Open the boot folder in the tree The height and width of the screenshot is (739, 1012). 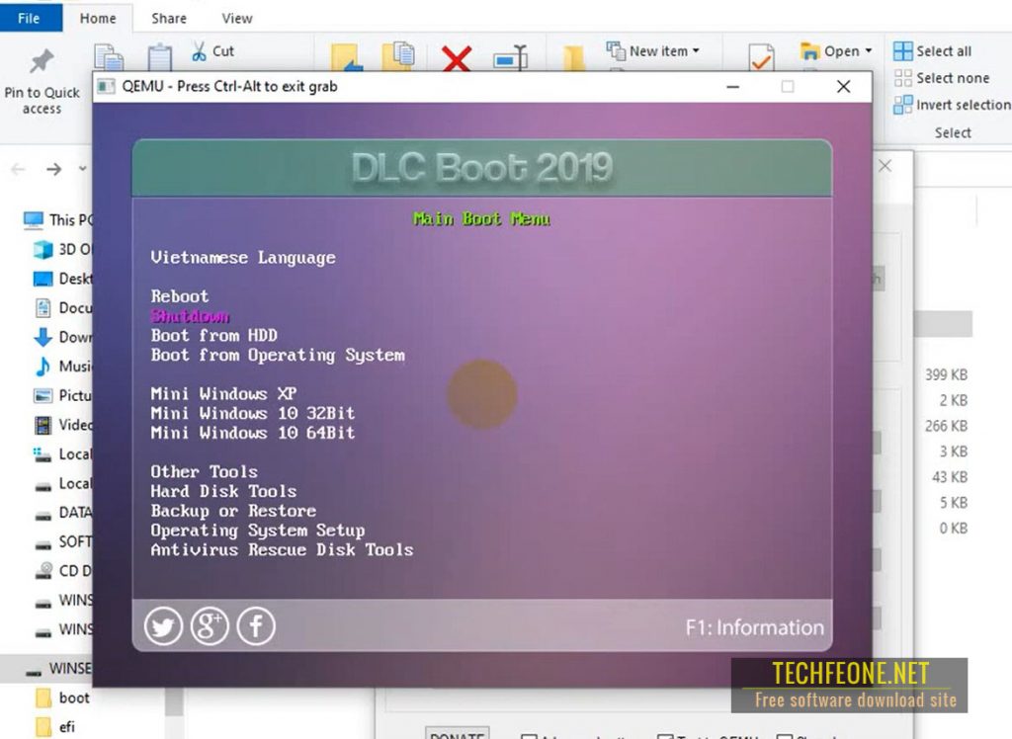tap(62, 698)
